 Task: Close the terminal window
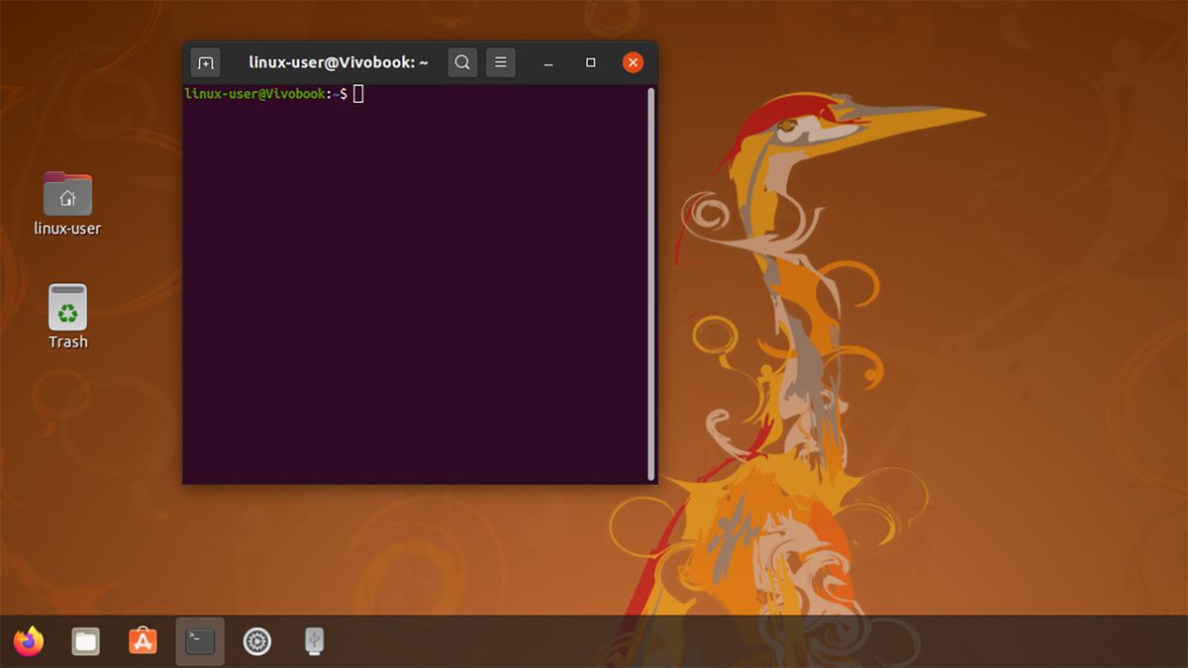point(633,61)
